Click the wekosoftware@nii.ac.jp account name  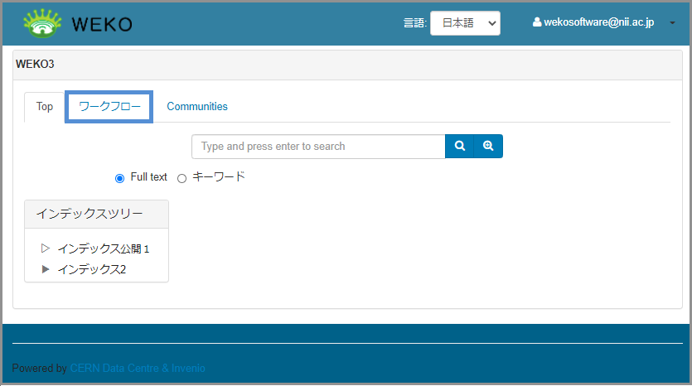(x=598, y=23)
